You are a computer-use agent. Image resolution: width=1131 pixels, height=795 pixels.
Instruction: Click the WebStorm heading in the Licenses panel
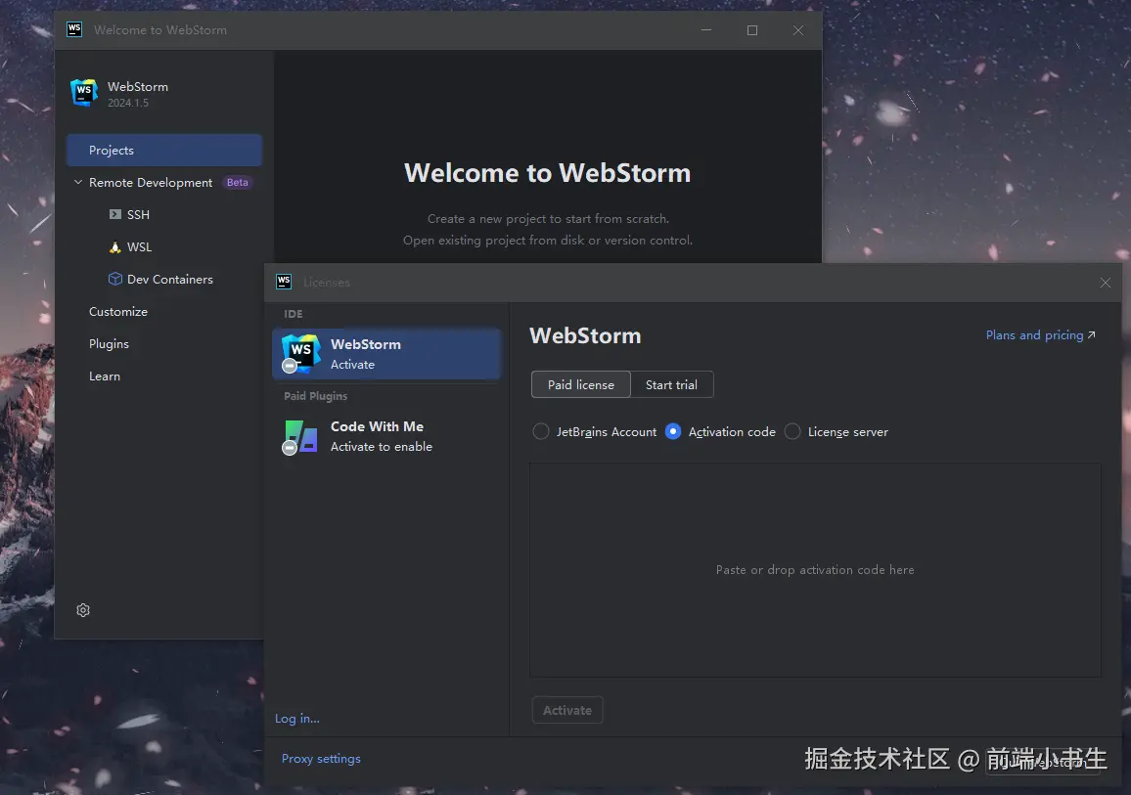585,335
